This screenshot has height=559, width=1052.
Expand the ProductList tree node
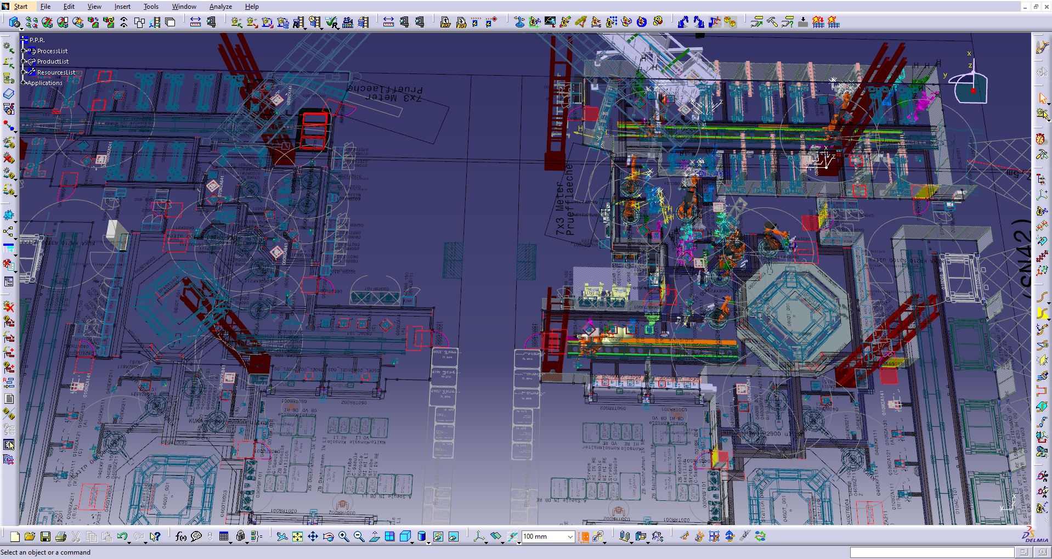[x=24, y=61]
